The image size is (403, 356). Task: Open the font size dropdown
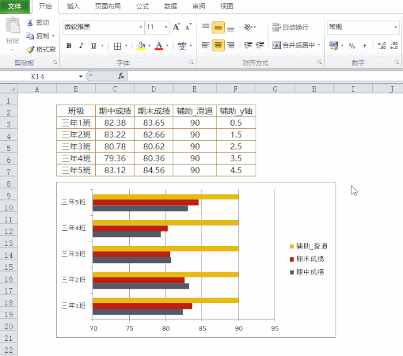pos(166,27)
